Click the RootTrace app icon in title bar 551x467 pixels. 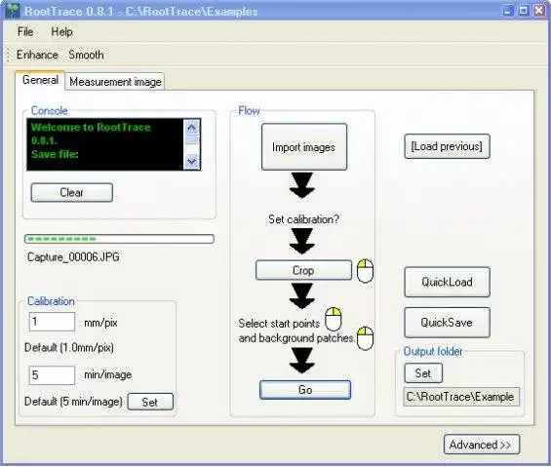(x=13, y=11)
